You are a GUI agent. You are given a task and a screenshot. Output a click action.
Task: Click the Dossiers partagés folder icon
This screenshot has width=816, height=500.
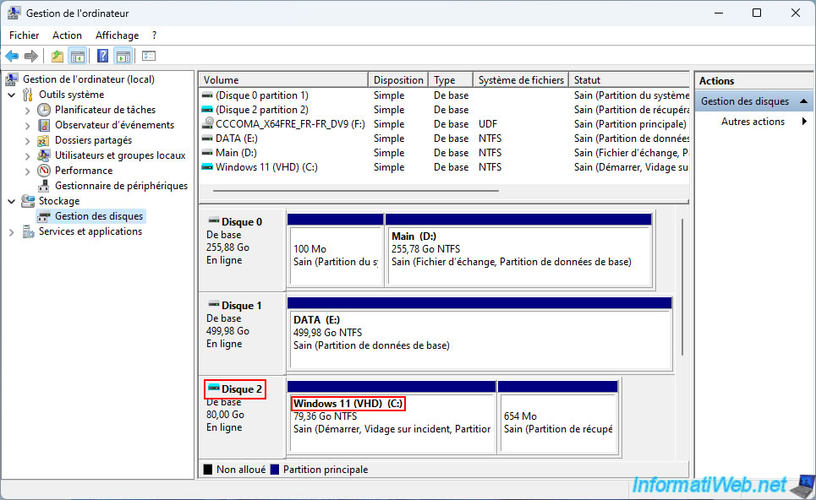tap(44, 140)
